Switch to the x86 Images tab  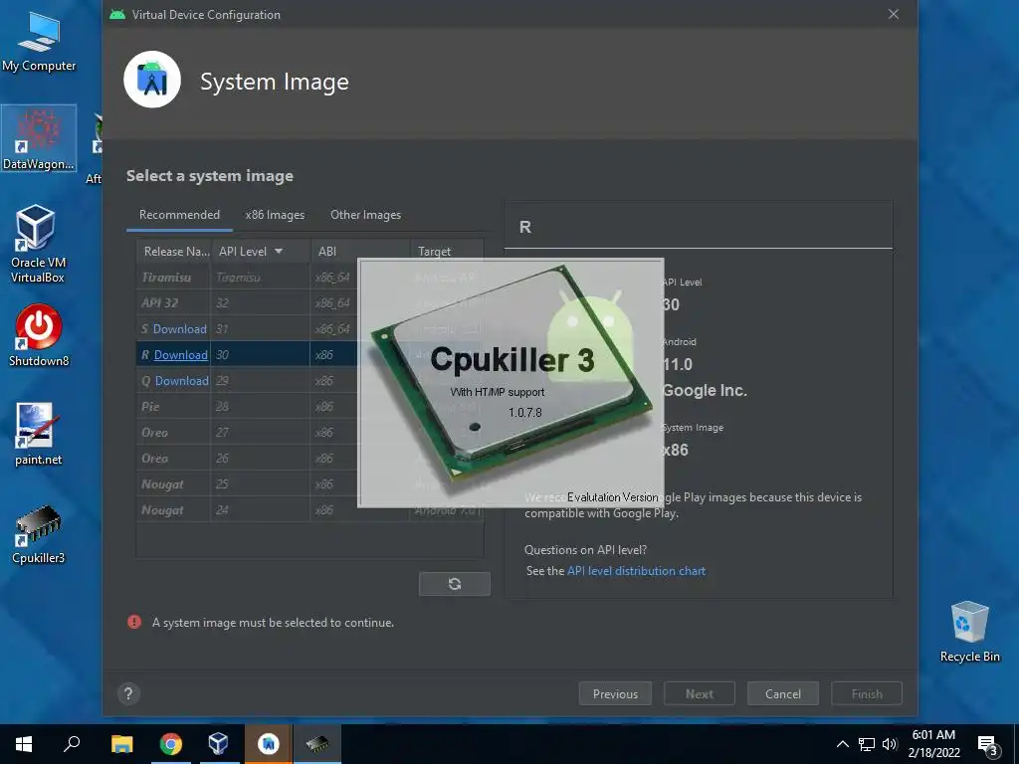[x=275, y=215]
